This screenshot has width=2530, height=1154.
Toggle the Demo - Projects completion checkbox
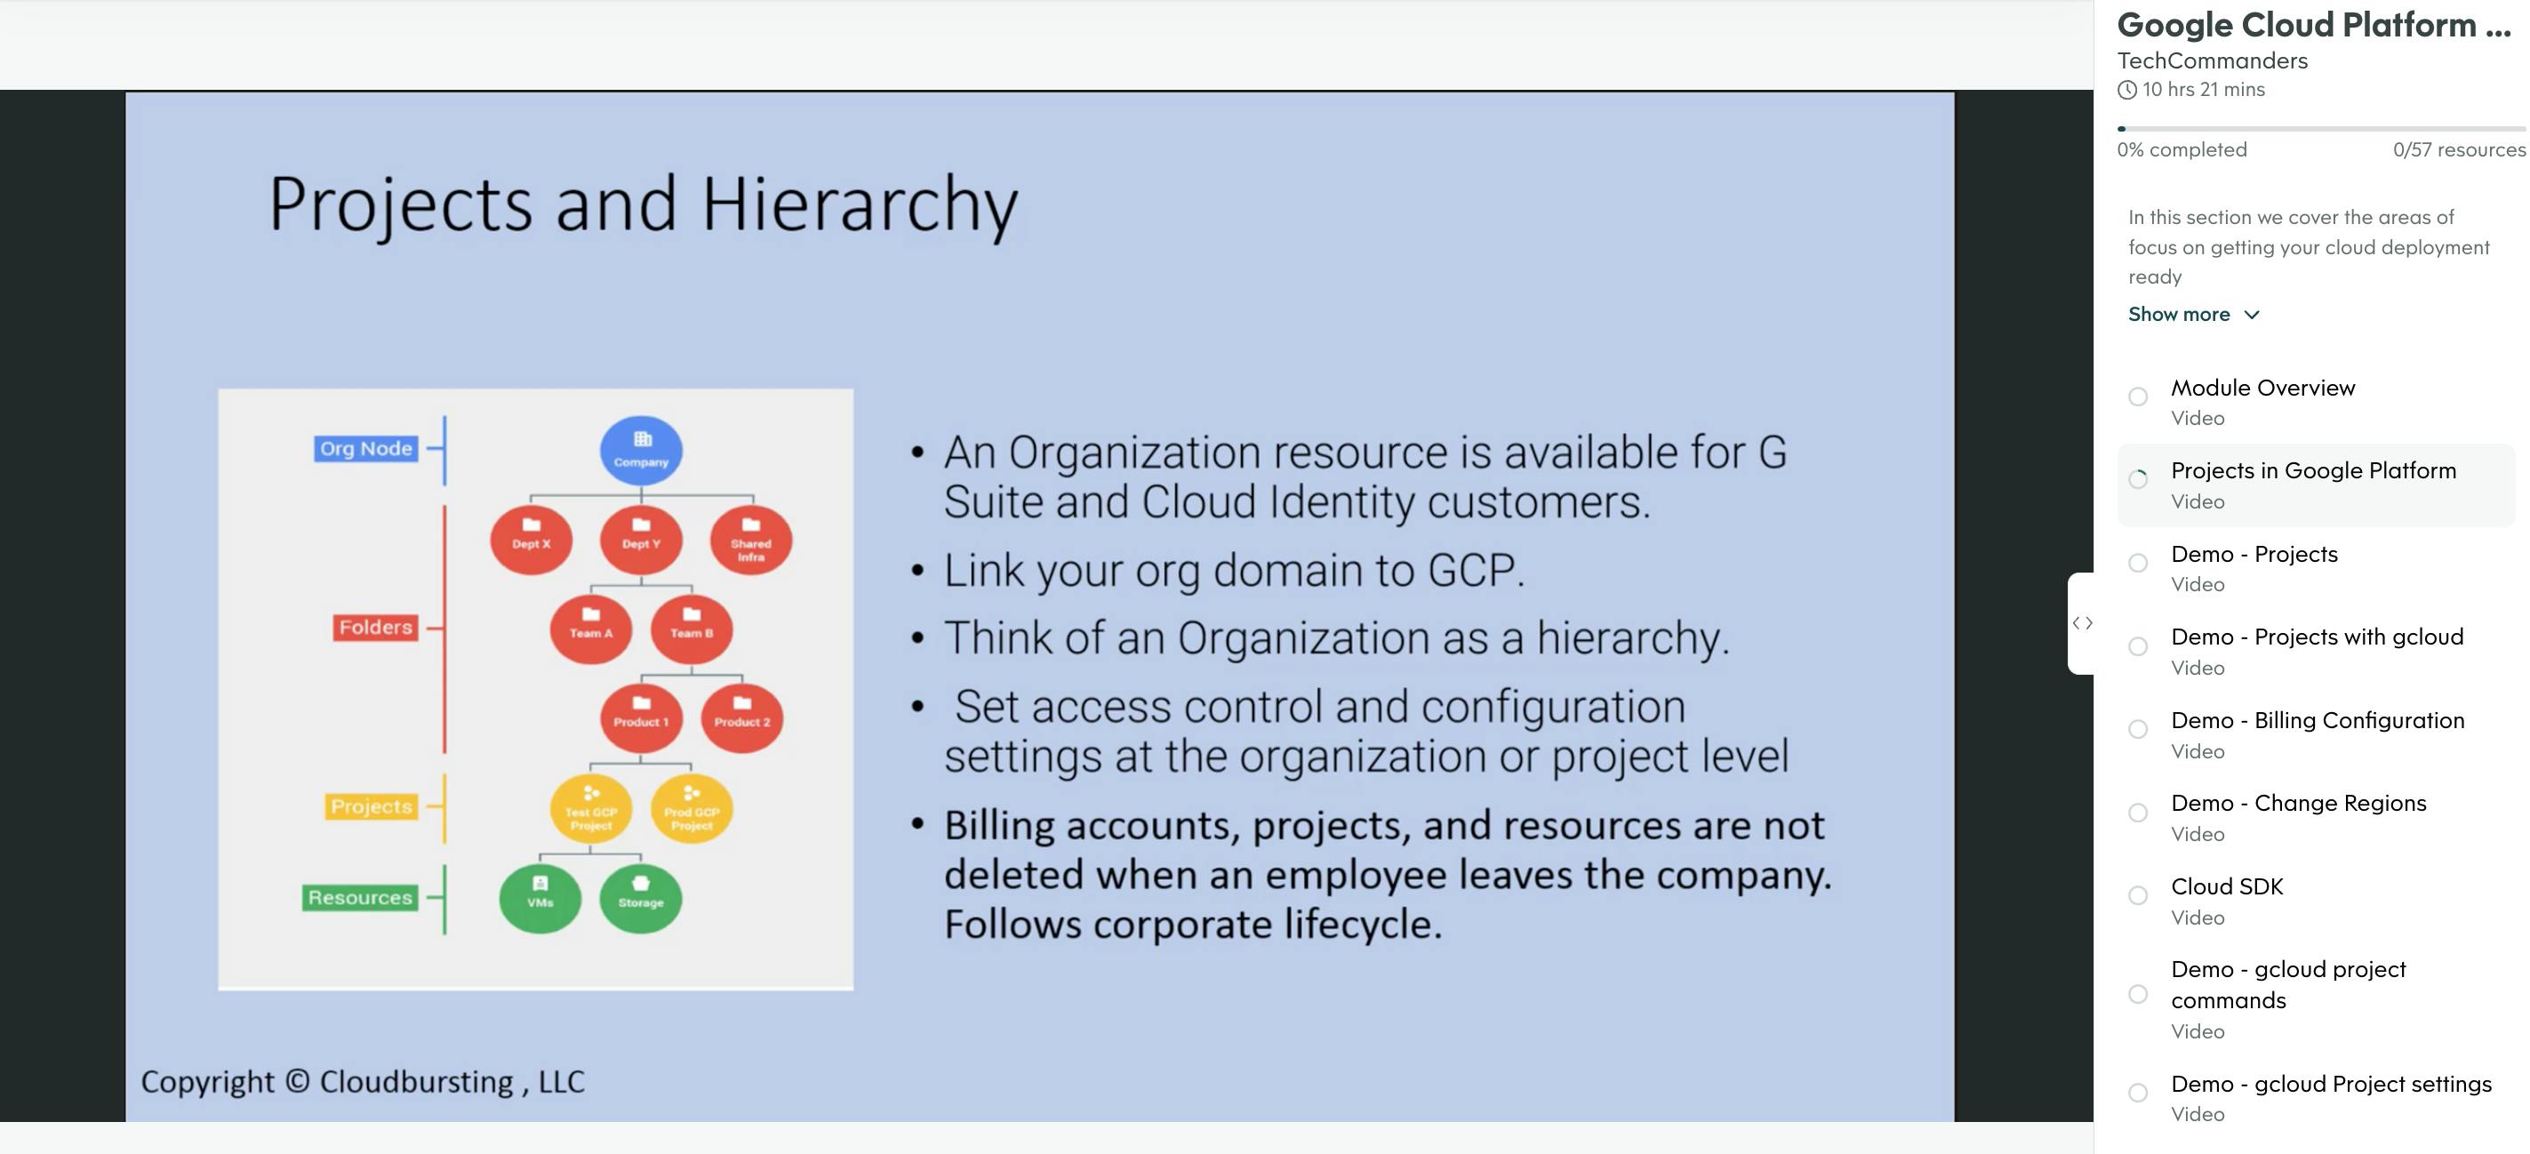2140,562
